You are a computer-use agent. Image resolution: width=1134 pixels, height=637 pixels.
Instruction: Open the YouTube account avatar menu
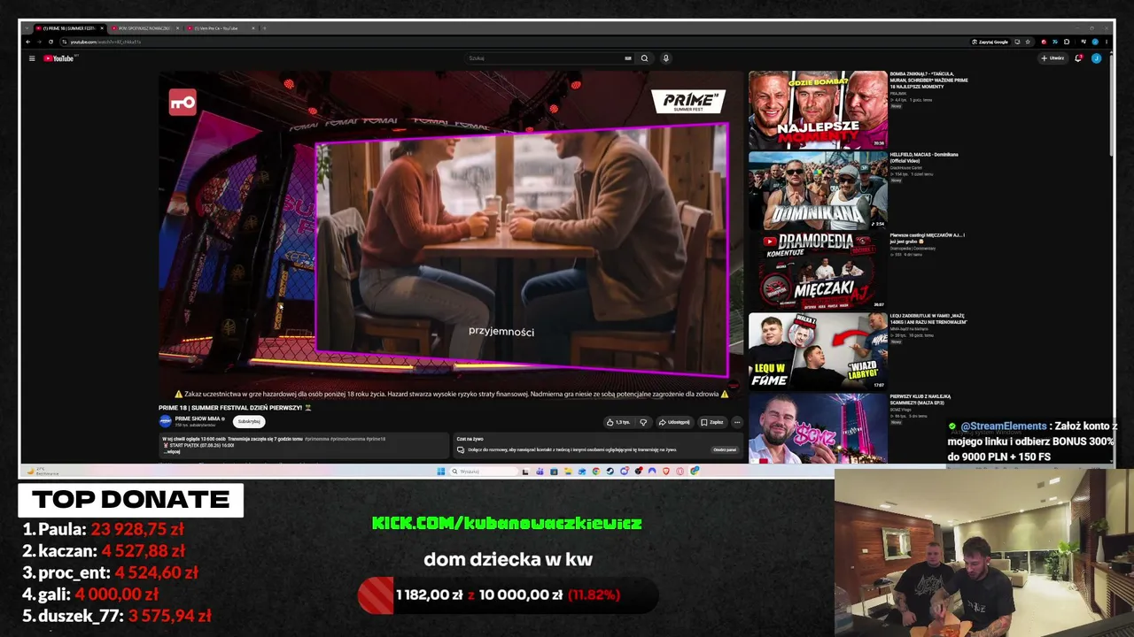point(1096,58)
